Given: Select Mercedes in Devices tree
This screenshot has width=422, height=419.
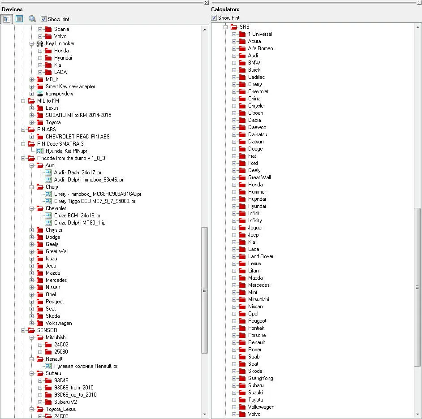Looking at the screenshot, I should (x=56, y=280).
